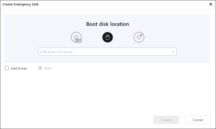Click the "Add..." driver link

pyautogui.click(x=49, y=68)
